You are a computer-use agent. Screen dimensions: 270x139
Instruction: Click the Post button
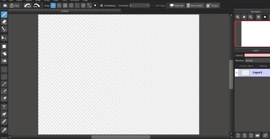click(x=15, y=6)
